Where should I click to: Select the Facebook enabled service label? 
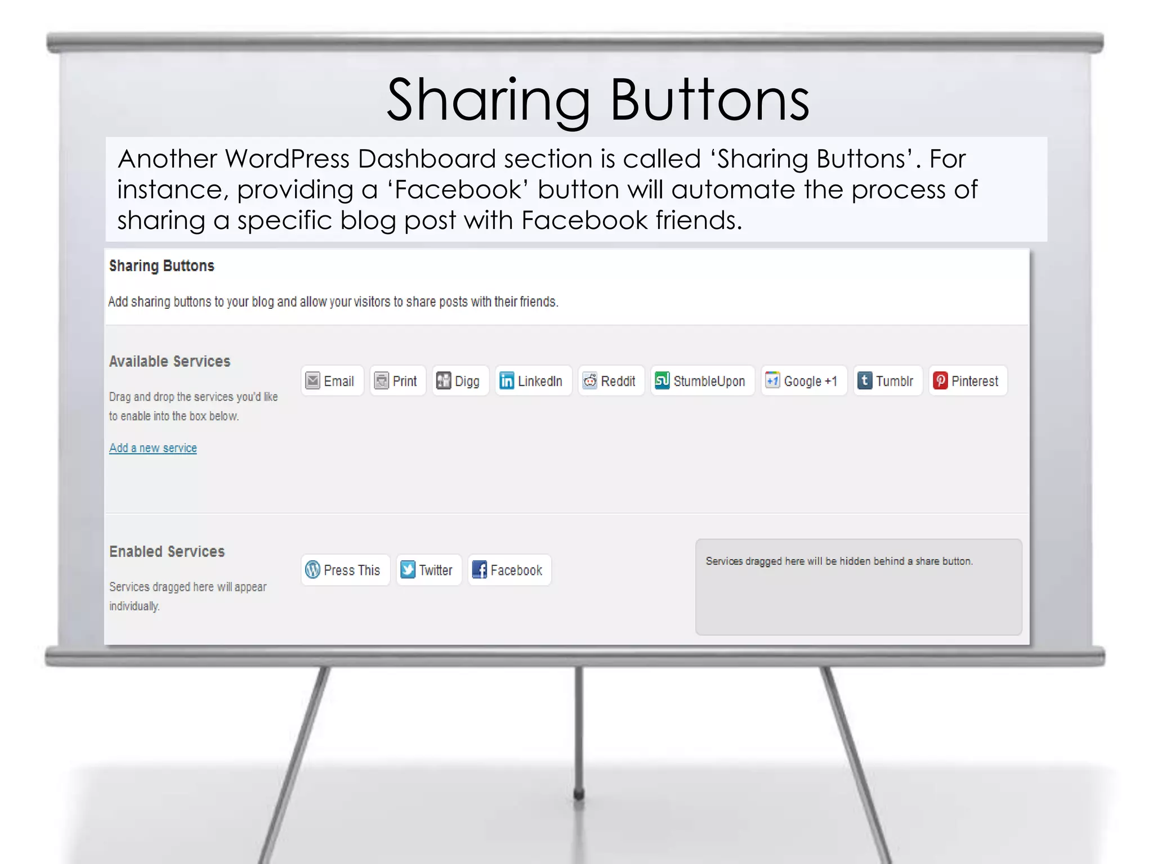(516, 570)
